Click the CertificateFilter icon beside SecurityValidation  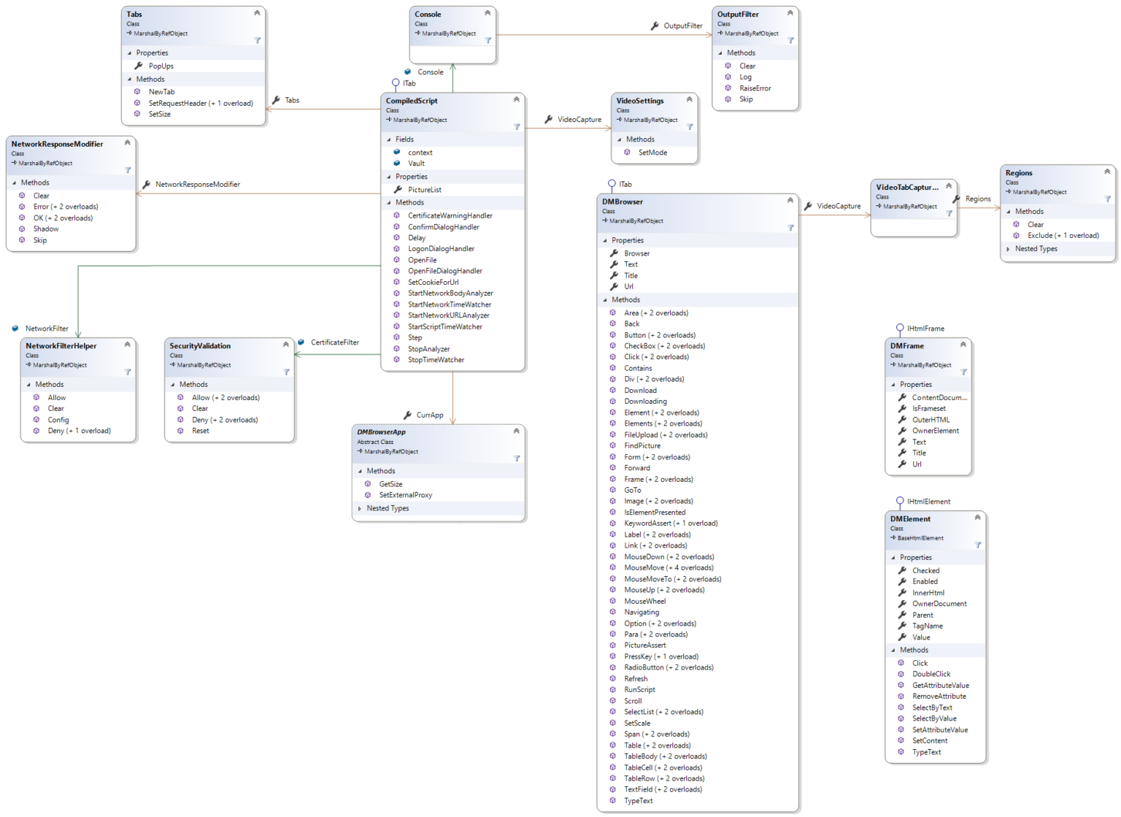coord(300,342)
